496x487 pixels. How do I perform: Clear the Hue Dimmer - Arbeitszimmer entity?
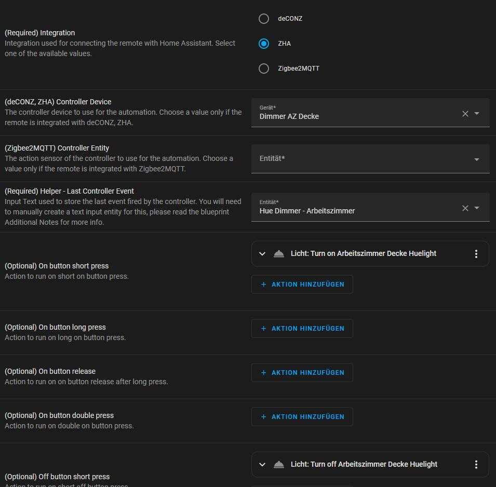465,208
